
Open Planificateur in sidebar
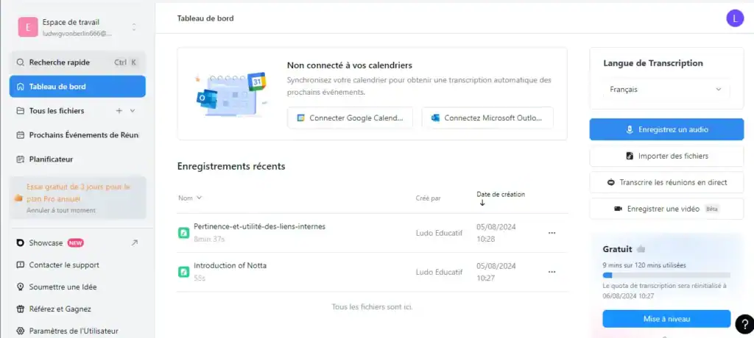click(x=51, y=159)
